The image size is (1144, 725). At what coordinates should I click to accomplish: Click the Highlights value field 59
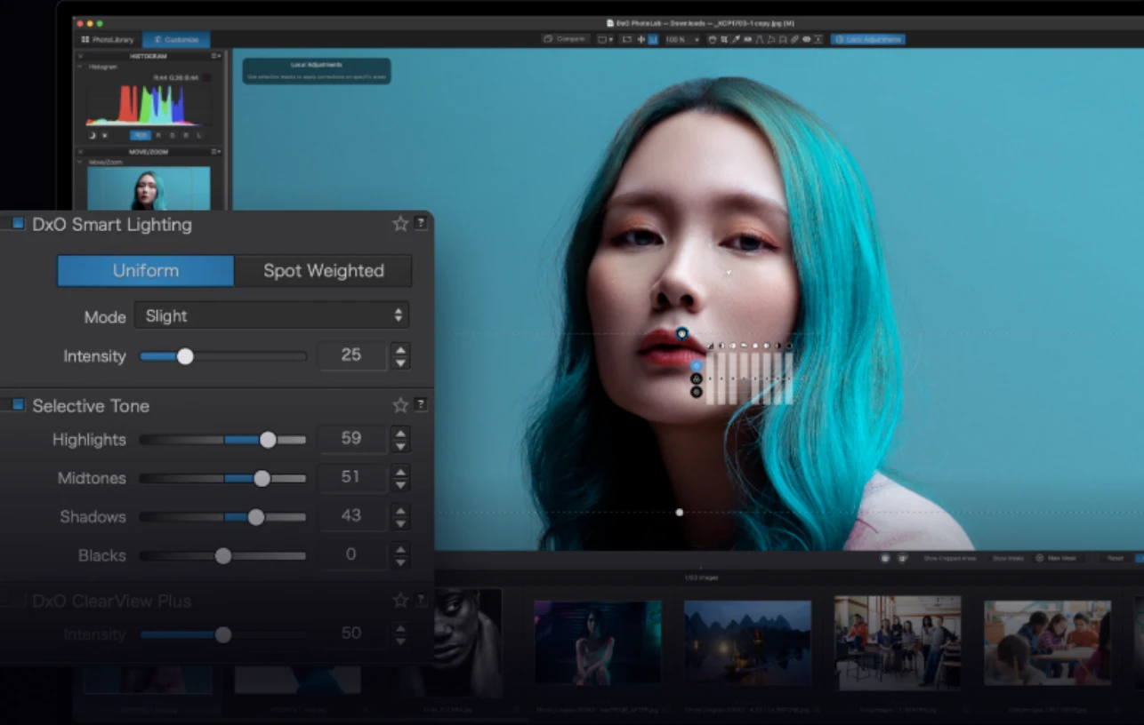coord(351,439)
